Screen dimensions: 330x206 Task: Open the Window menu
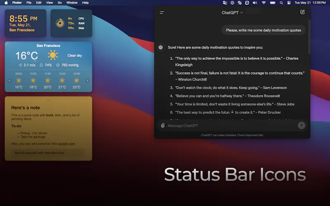pos(72,3)
